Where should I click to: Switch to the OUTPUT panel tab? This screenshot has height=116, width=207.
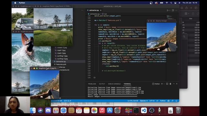pos(102,84)
